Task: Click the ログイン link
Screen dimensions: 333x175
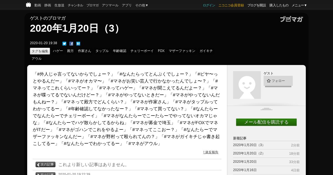Action: click(x=209, y=5)
